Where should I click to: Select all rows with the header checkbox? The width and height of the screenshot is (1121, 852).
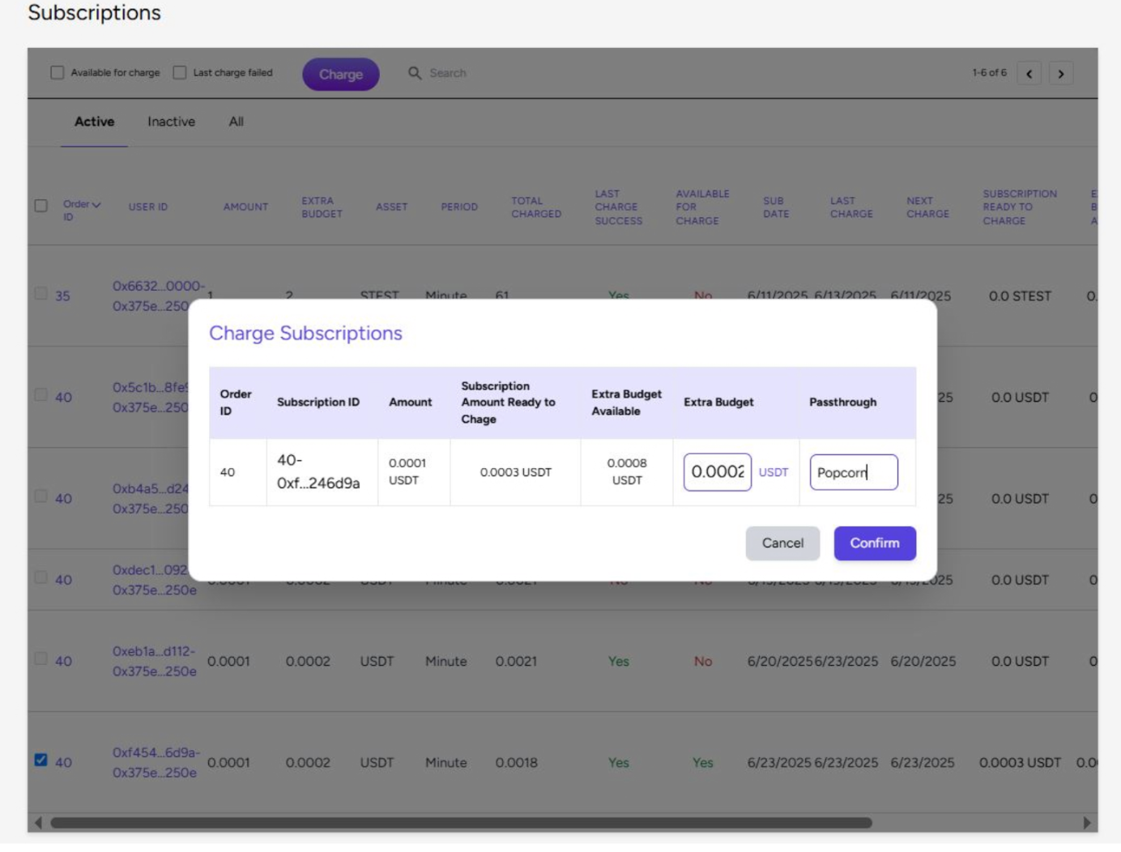[x=41, y=204]
